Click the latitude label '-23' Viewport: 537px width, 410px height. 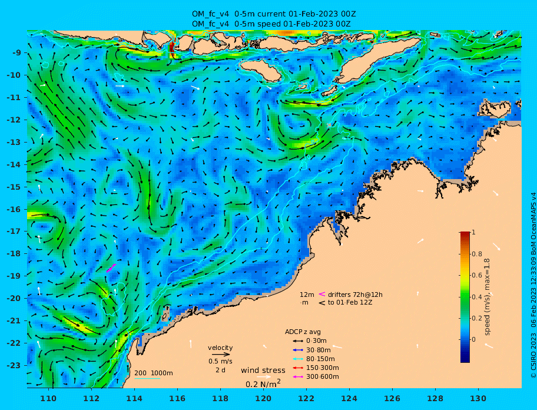pos(15,365)
